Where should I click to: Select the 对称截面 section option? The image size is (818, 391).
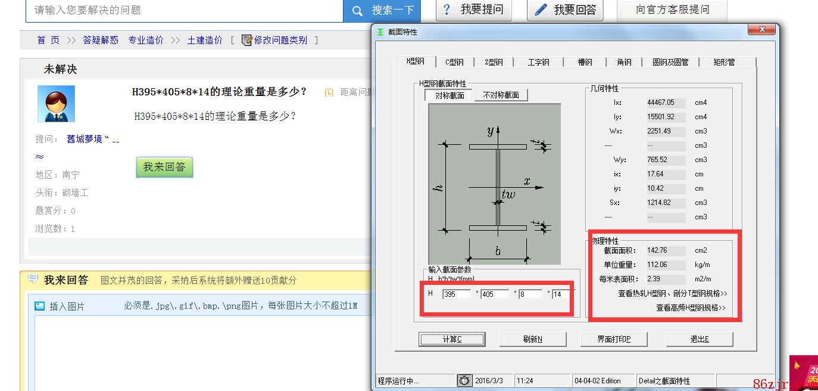[x=449, y=95]
